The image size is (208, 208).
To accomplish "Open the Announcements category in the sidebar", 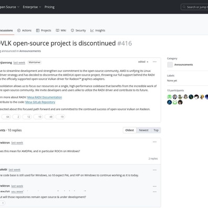I will pyautogui.click(x=183, y=65).
